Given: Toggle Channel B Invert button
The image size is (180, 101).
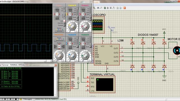Looking at the screenshot, I should point(78,47).
